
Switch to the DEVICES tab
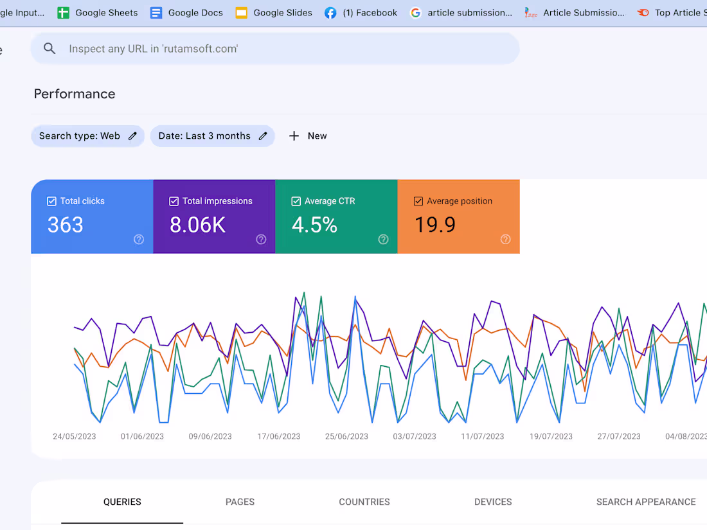(493, 502)
